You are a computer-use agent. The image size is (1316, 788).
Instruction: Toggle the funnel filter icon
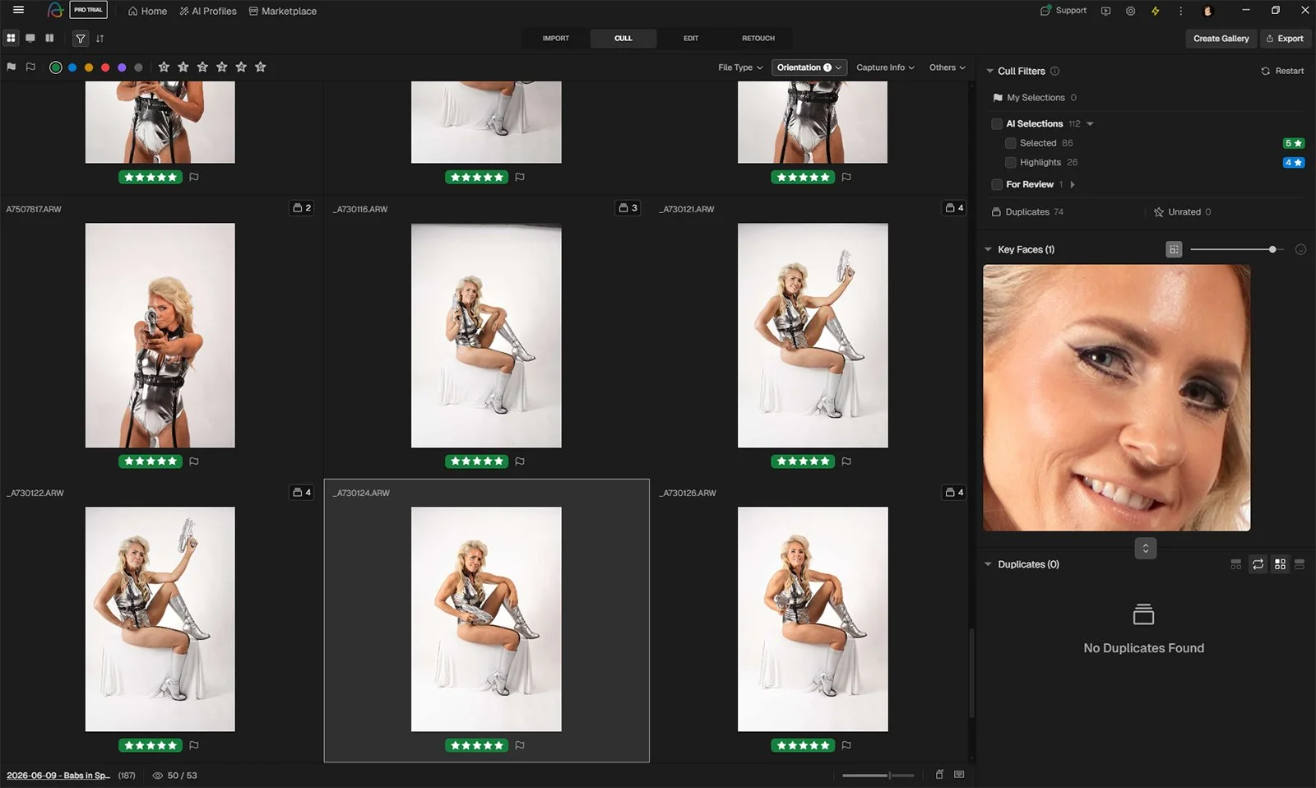[81, 38]
